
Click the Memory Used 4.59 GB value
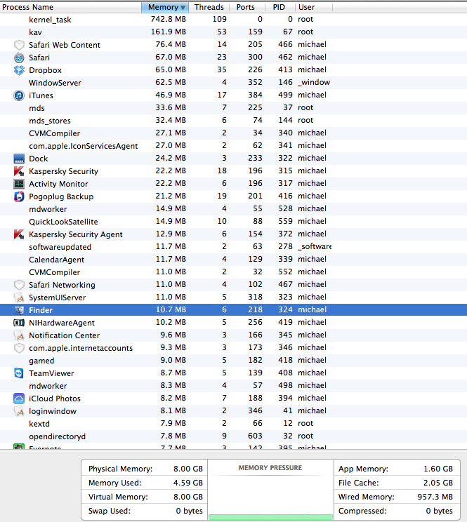[x=188, y=483]
